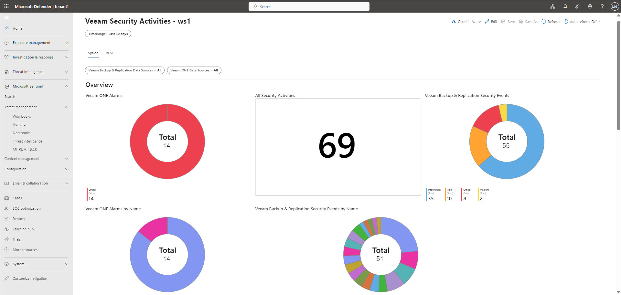Open the notifications bell
Screen dimensions: 621x295
point(565,6)
